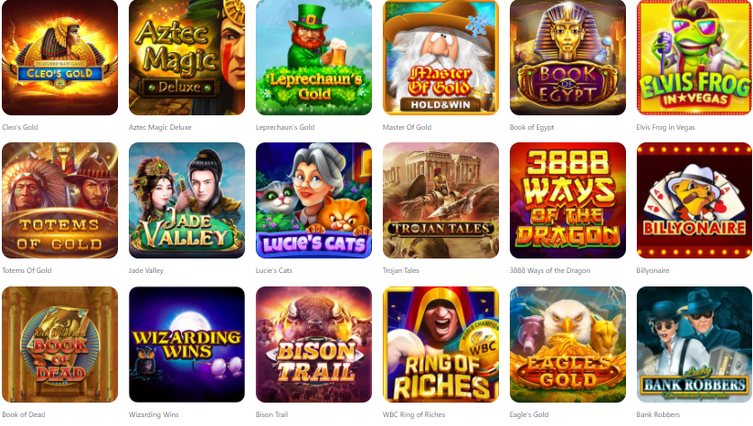Viewport: 753px width, 426px height.
Task: Open the Master Of Gold Hold&Win tile
Action: (440, 57)
